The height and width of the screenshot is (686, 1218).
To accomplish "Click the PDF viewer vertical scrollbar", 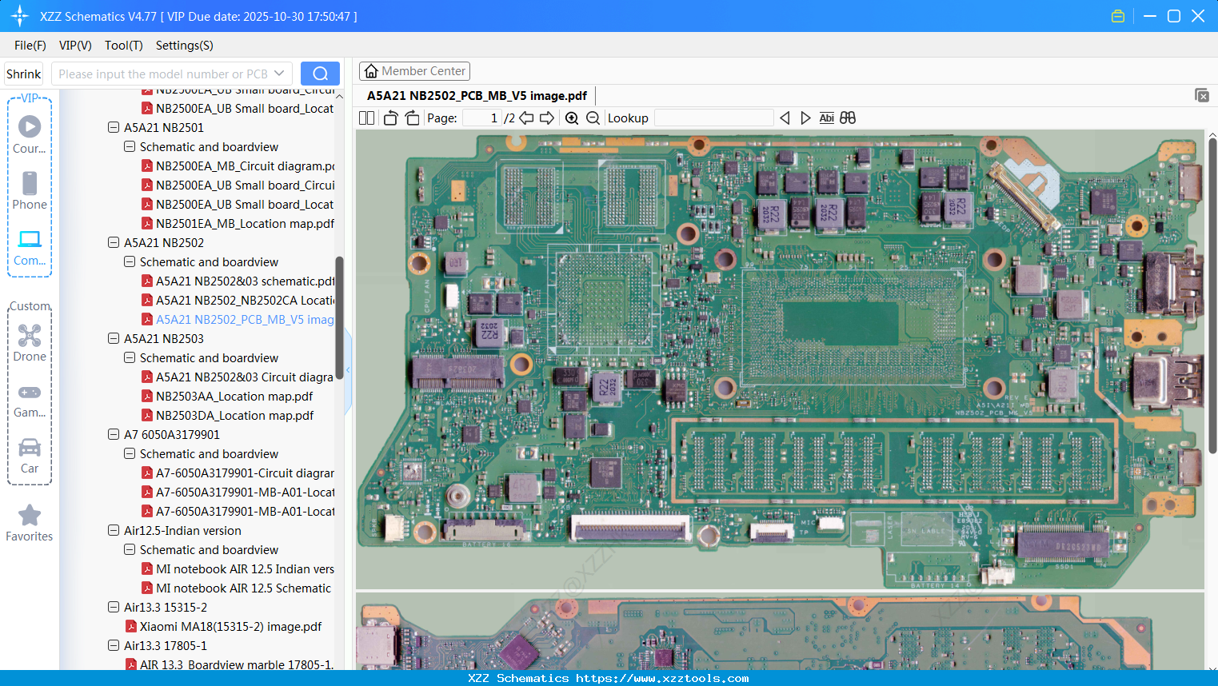I will (x=1212, y=296).
